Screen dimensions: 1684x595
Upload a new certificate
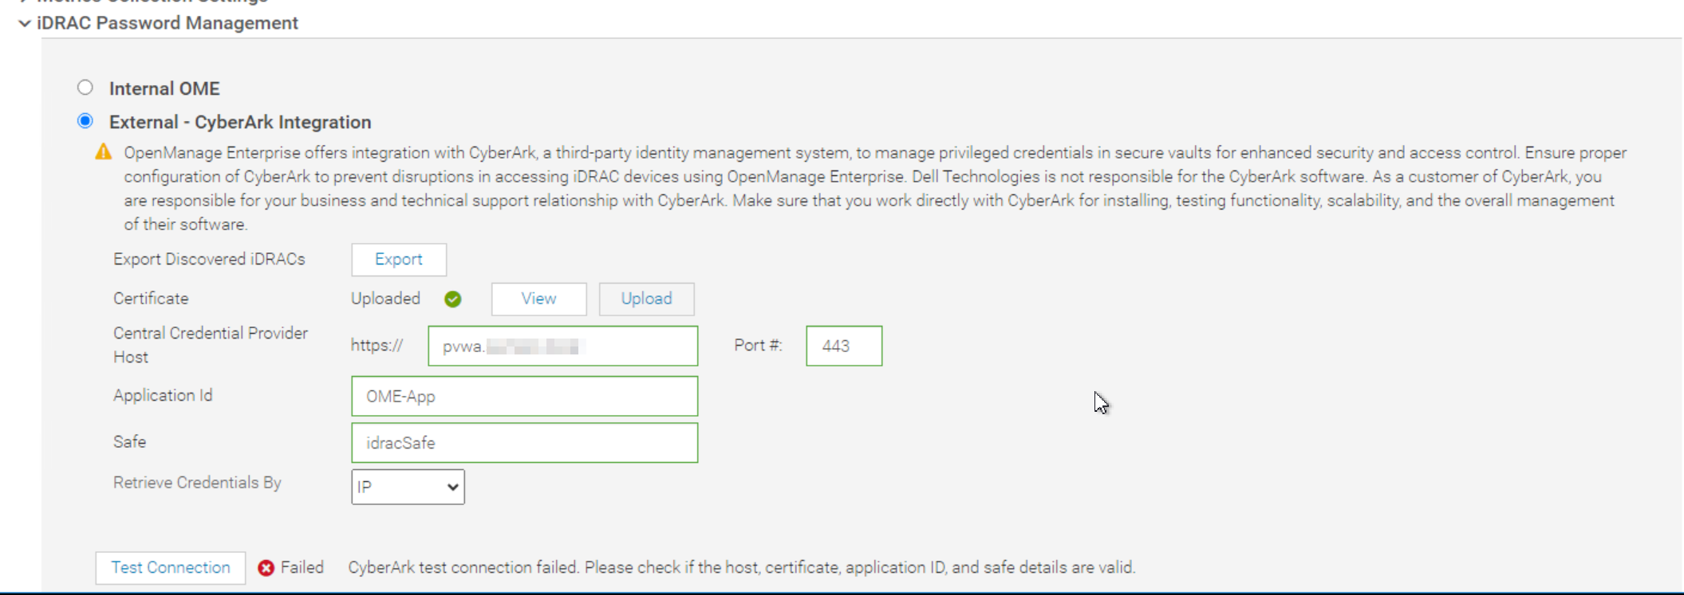(x=646, y=299)
